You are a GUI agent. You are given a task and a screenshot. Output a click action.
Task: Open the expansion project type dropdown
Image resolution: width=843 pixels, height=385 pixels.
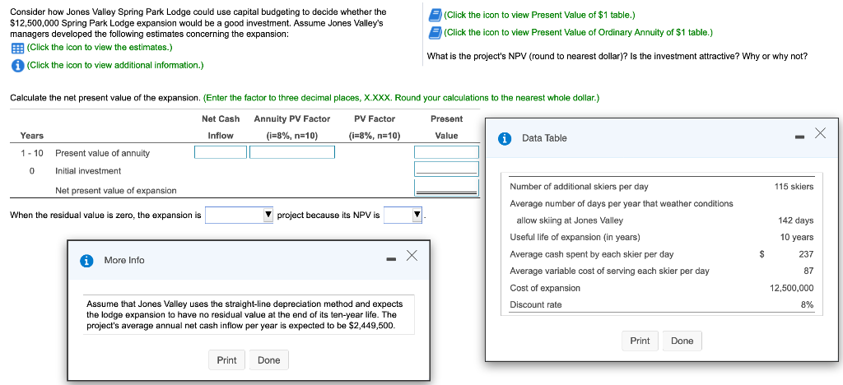pos(240,215)
